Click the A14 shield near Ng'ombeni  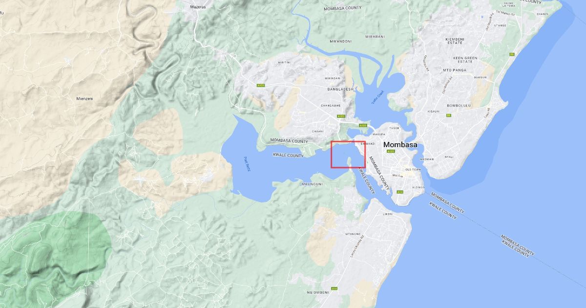point(334,289)
